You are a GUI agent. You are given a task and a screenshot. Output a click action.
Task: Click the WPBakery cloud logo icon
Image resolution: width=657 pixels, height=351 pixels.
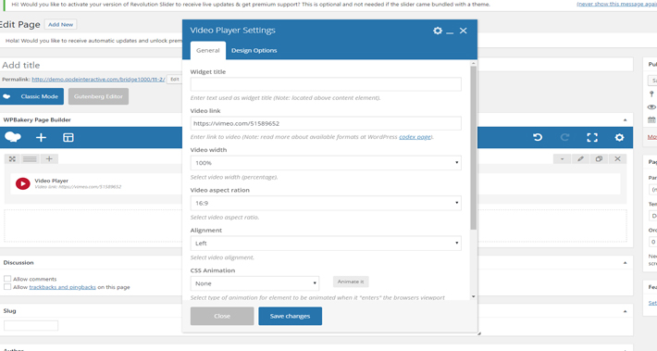(13, 137)
